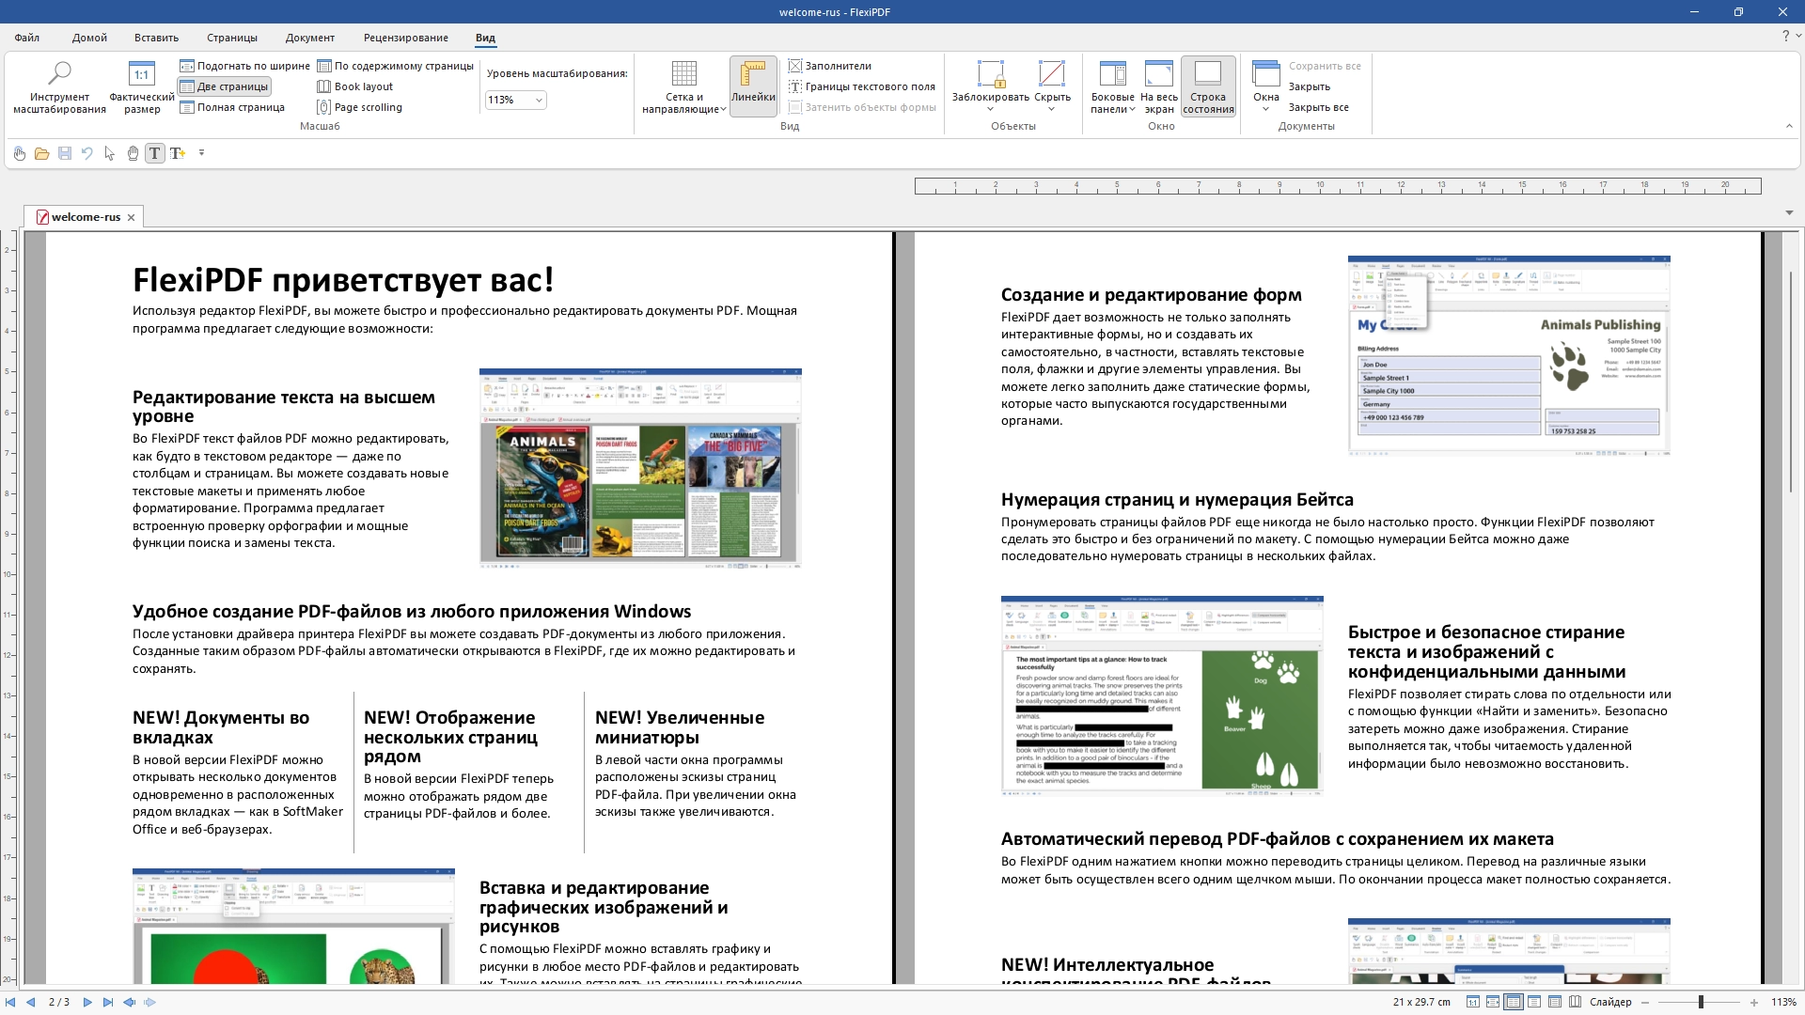
Task: Open the Сетка и направляющие grid button
Action: point(683,73)
